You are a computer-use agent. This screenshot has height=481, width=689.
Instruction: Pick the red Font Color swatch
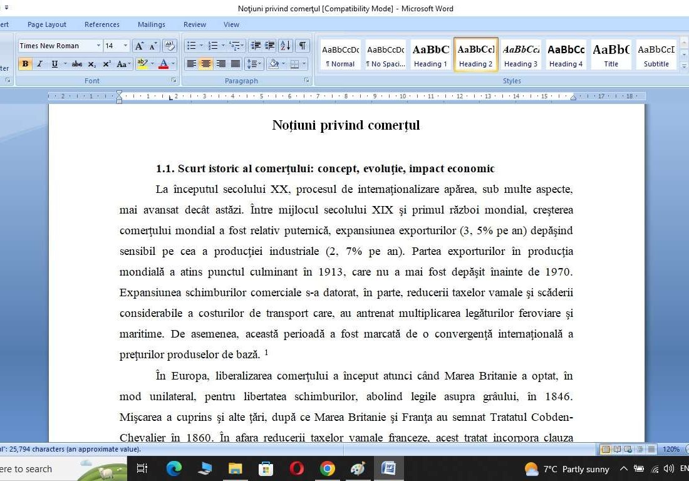(163, 64)
